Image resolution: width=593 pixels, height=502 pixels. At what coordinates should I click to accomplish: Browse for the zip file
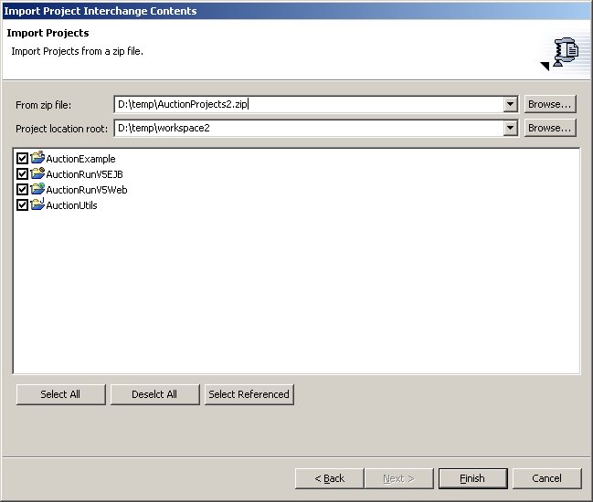(x=550, y=104)
